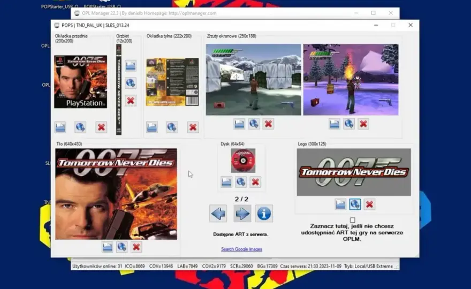This screenshot has height=289, width=471.
Task: Click 'LAB=7849' in status bar
Action: pyautogui.click(x=187, y=266)
